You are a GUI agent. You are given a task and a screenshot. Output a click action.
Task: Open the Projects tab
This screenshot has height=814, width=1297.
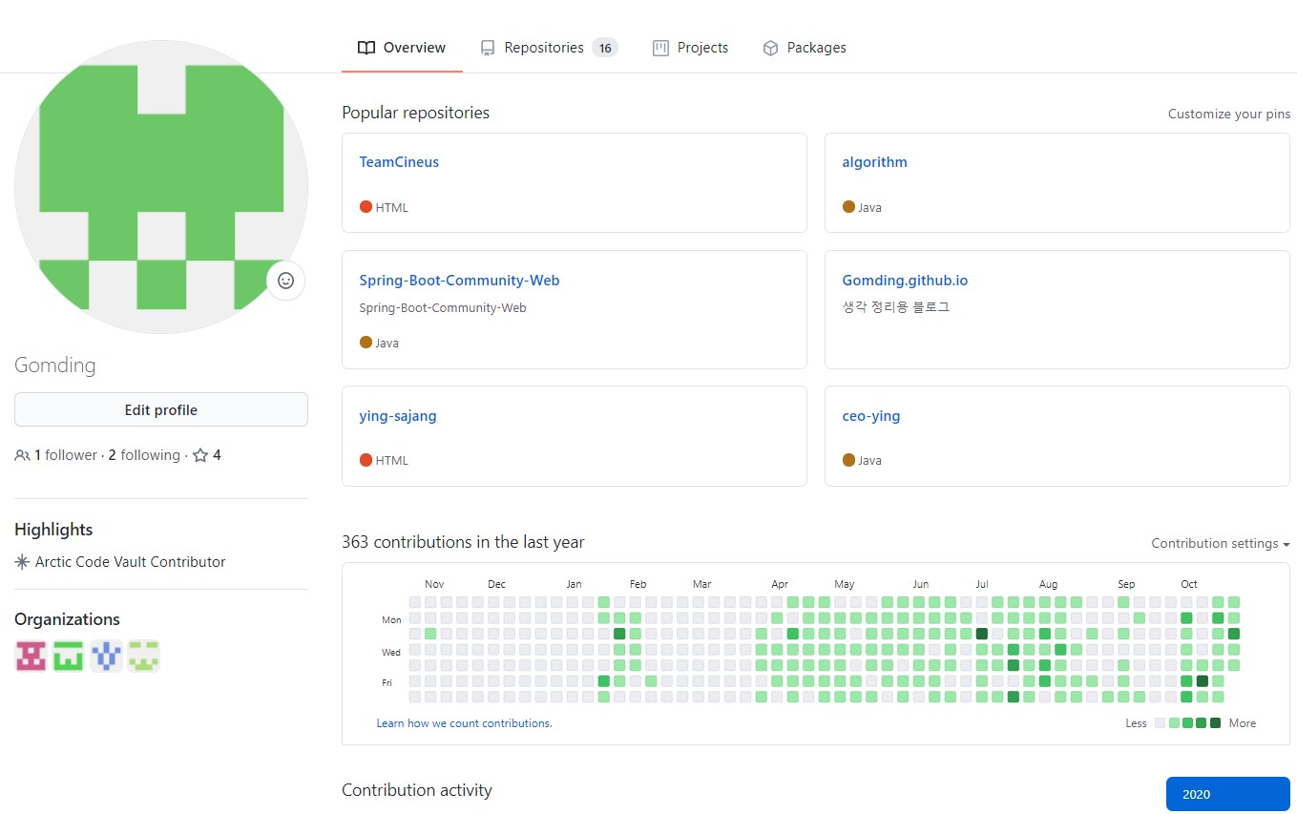(x=690, y=48)
